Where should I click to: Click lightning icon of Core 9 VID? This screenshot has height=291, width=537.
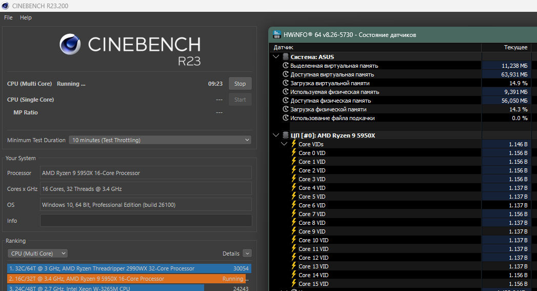tap(294, 231)
